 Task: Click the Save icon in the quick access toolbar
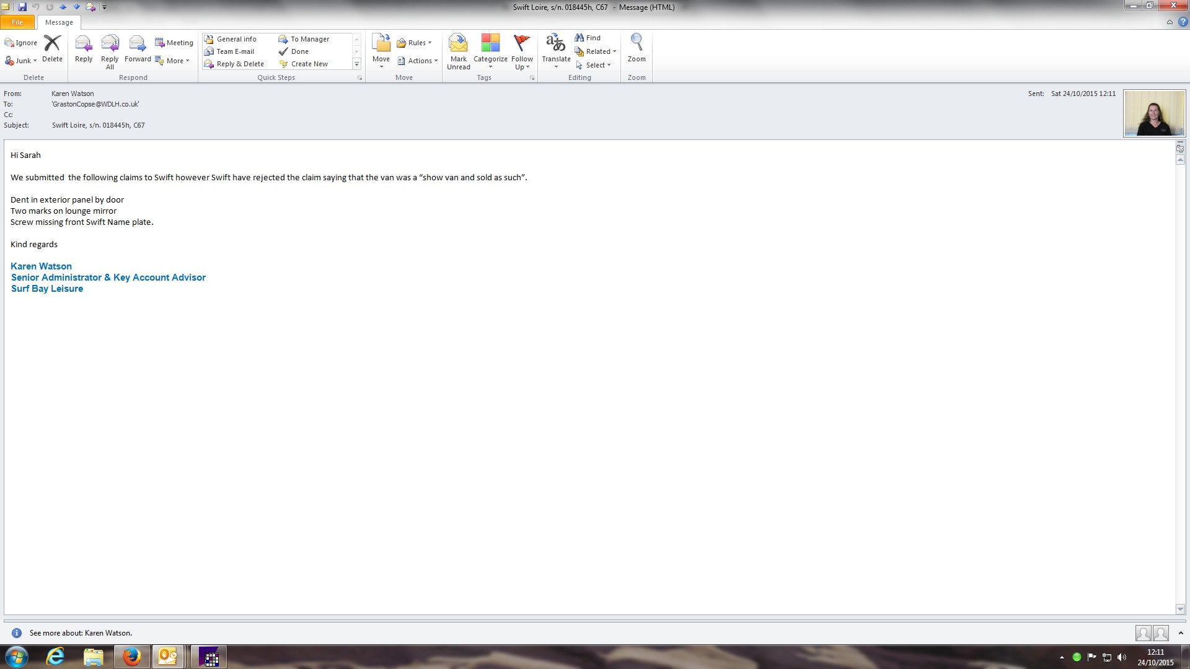[22, 7]
